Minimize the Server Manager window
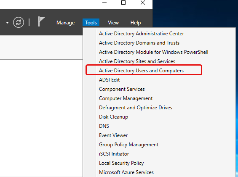The height and width of the screenshot is (177, 238). pos(104,3)
